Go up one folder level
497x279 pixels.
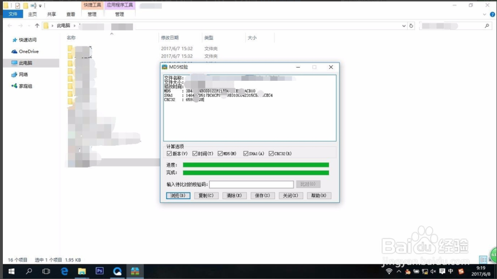[37, 26]
